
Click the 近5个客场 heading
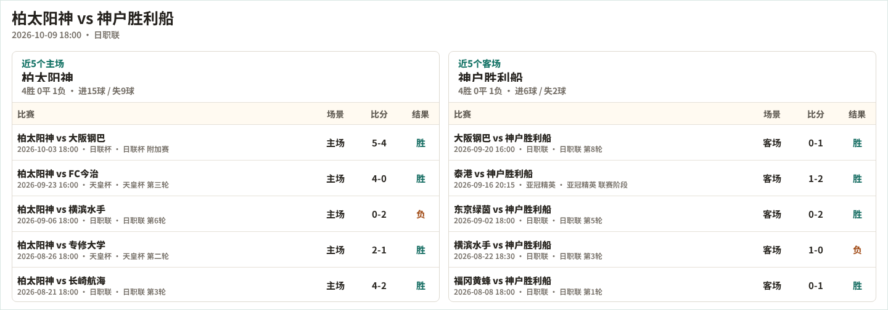click(x=479, y=63)
